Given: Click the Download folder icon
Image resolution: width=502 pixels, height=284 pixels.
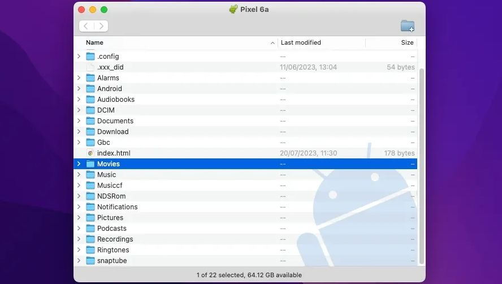Looking at the screenshot, I should [90, 131].
